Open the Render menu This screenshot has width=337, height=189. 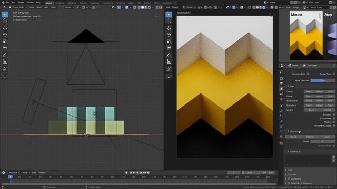pyautogui.click(x=21, y=2)
